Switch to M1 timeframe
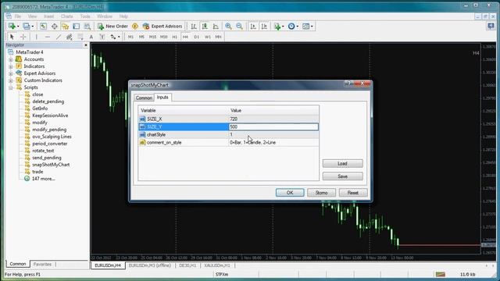The image size is (500, 281). [x=130, y=37]
